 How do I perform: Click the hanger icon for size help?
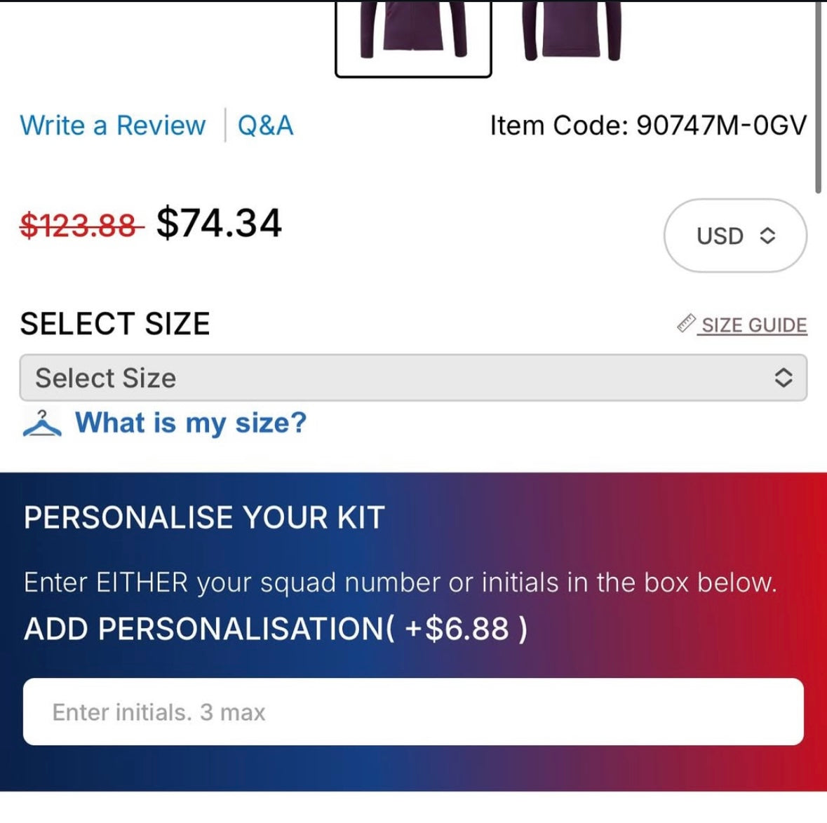coord(42,423)
